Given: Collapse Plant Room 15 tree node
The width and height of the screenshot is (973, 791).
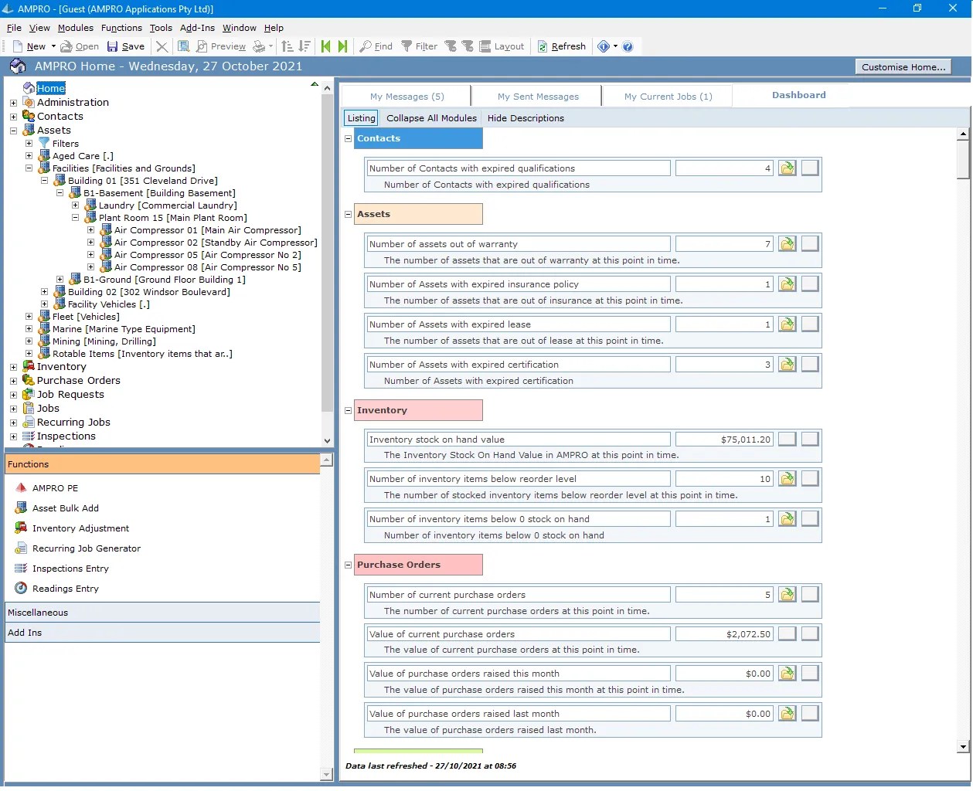Looking at the screenshot, I should (75, 218).
